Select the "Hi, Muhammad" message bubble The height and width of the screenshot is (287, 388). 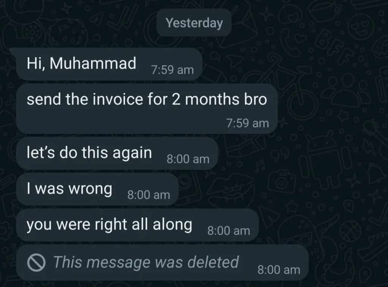(x=109, y=64)
